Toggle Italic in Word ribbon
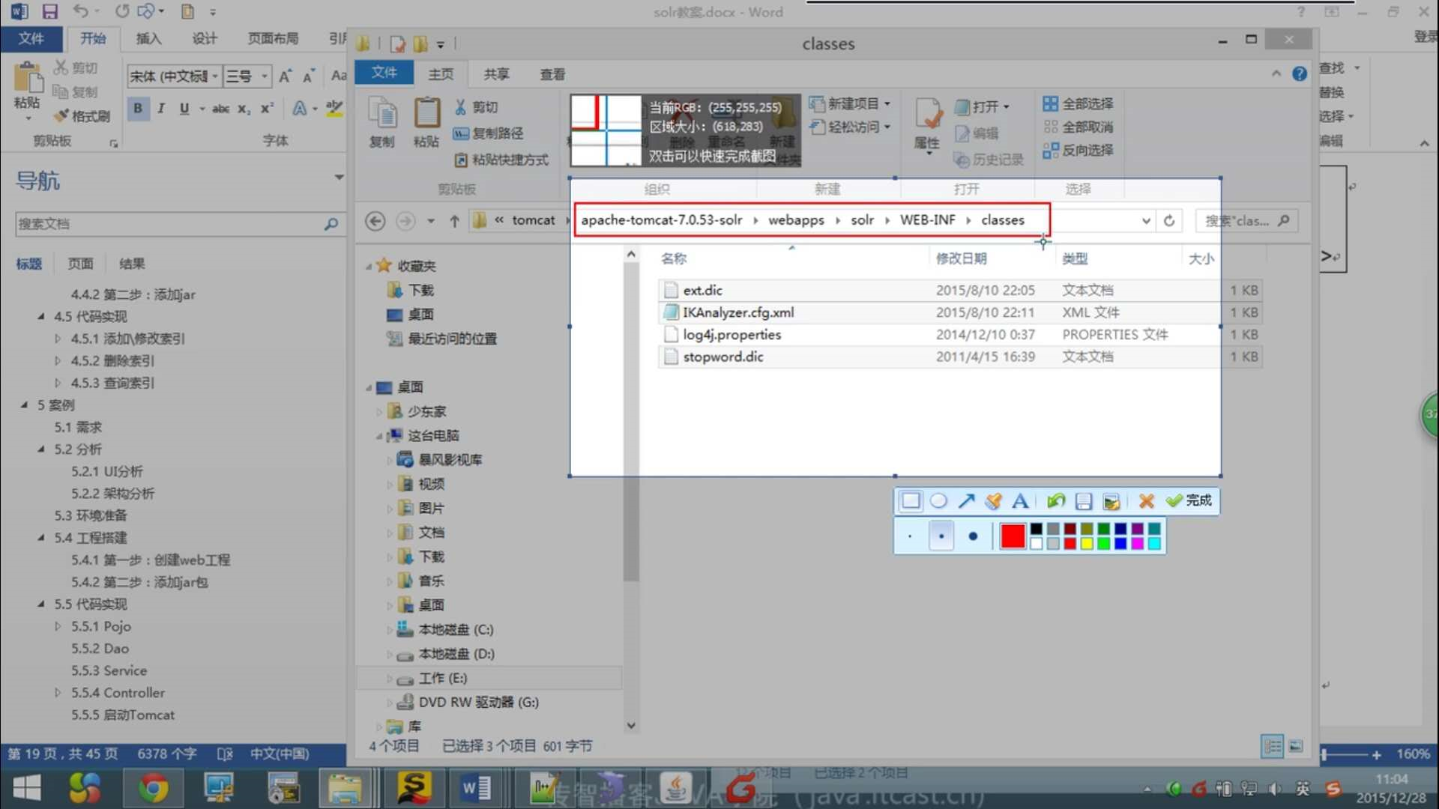Image resolution: width=1439 pixels, height=809 pixels. coord(160,109)
